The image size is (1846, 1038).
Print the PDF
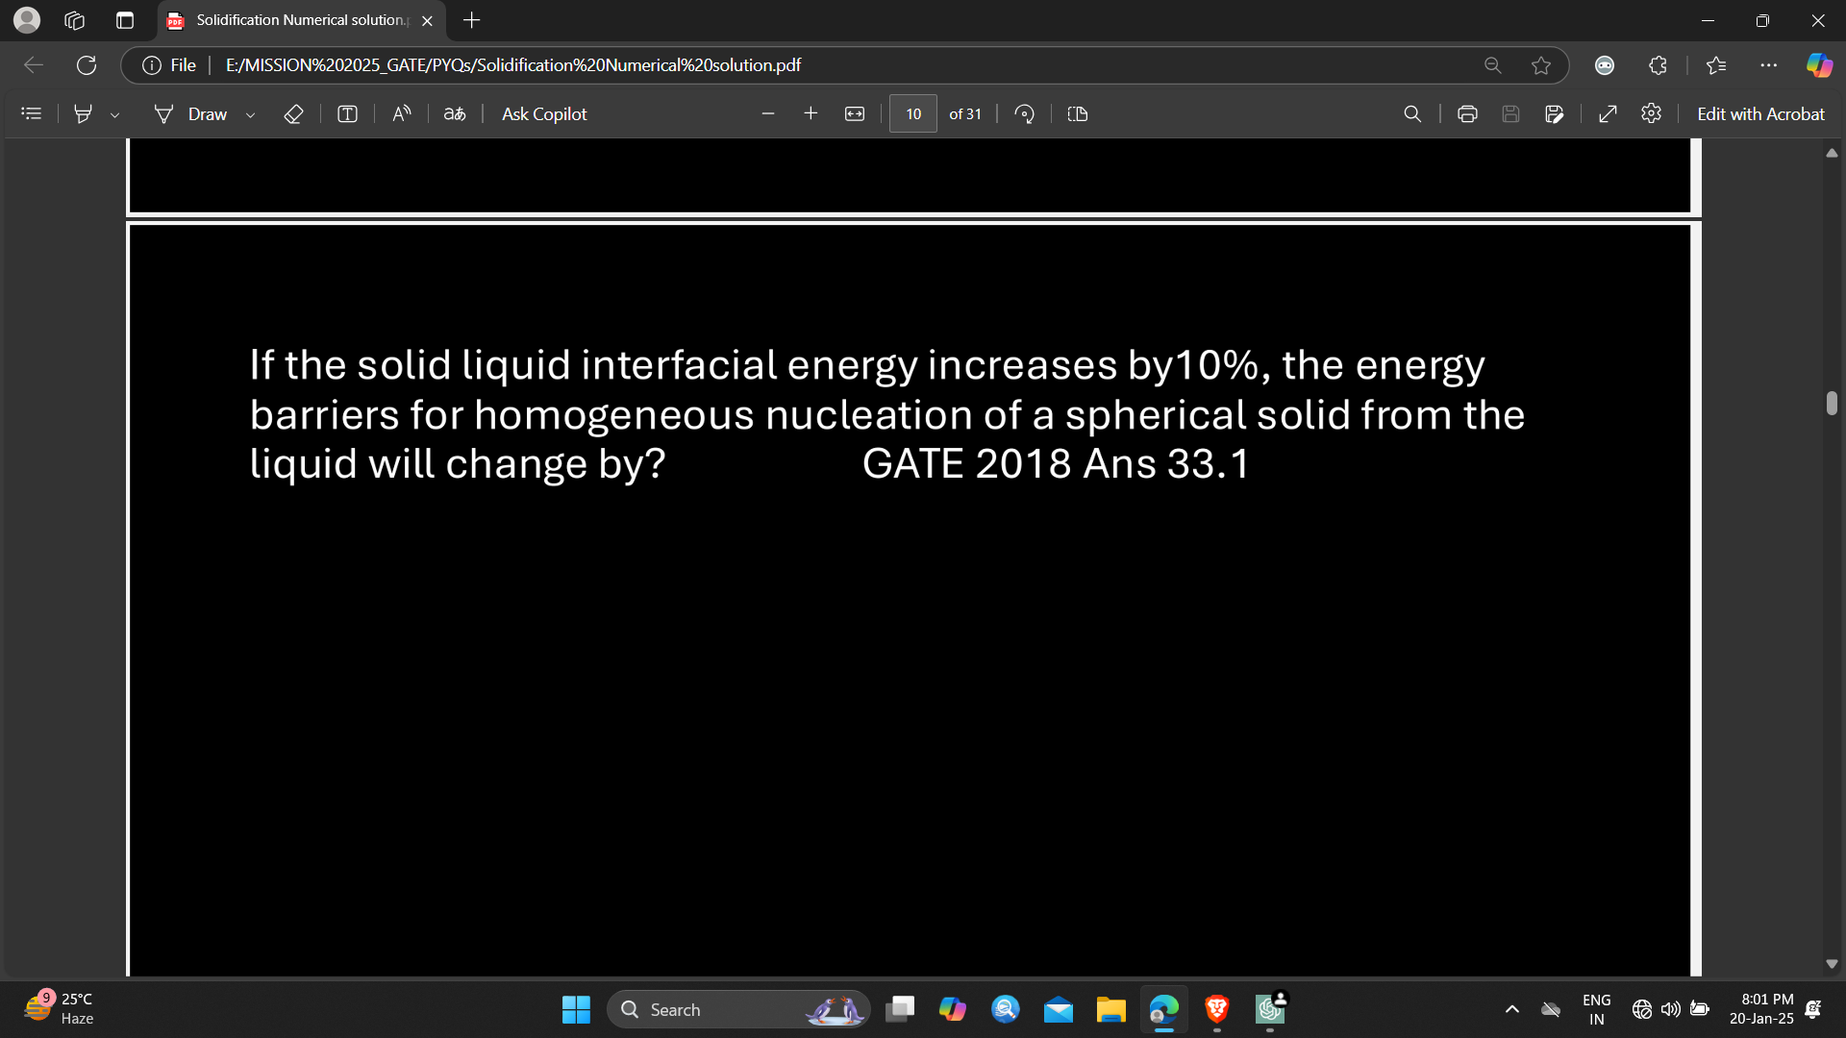1467,113
